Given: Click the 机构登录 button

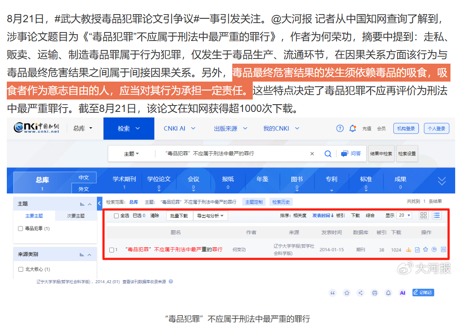Looking at the screenshot, I should [406, 129].
